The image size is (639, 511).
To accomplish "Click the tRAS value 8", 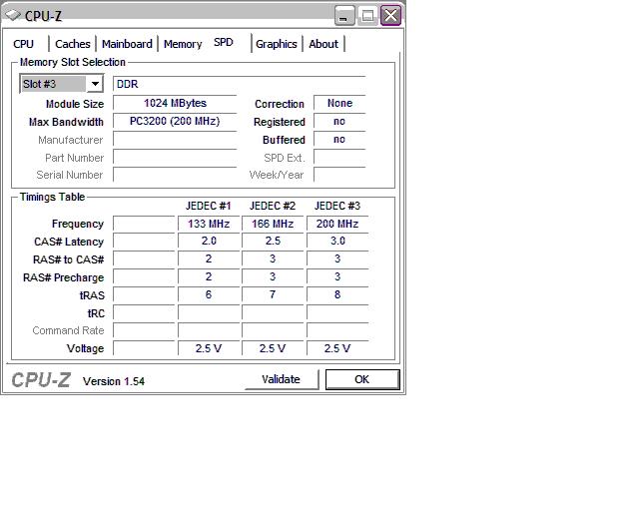I will click(x=337, y=294).
